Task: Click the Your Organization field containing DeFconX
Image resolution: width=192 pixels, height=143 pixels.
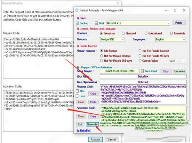Action: coord(143,82)
